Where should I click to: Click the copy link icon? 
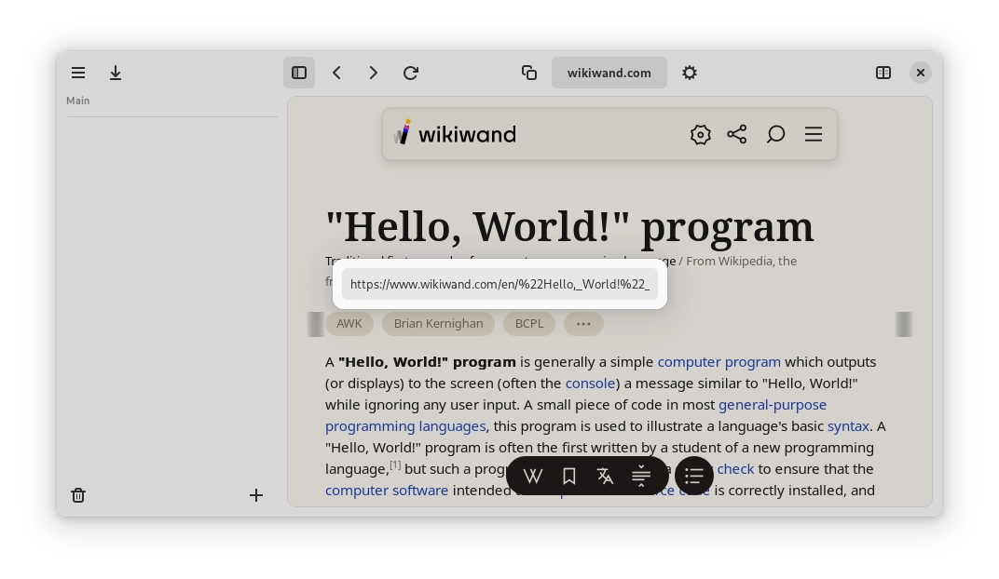pos(529,73)
